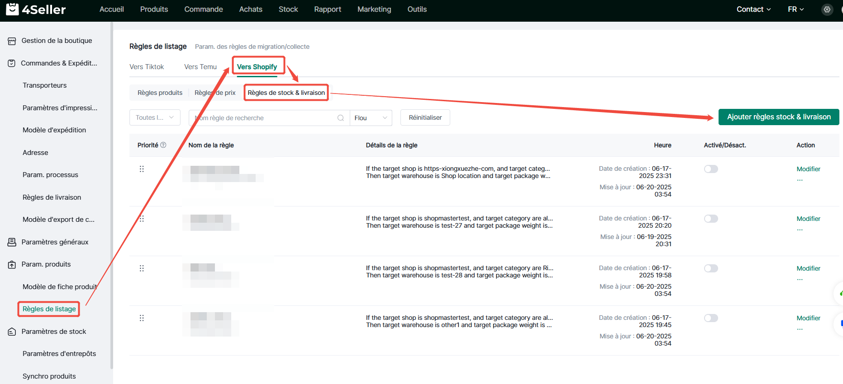Viewport: 843px width, 384px height.
Task: Click the Param. des règles de migration/collecte text
Action: (252, 47)
